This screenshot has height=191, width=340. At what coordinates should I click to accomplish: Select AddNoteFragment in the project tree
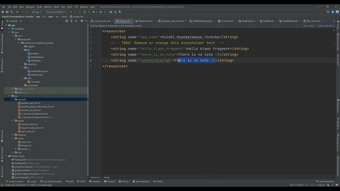pyautogui.click(x=39, y=71)
